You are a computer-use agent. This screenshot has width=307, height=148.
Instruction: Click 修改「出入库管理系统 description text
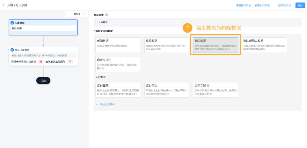[x=39, y=56]
